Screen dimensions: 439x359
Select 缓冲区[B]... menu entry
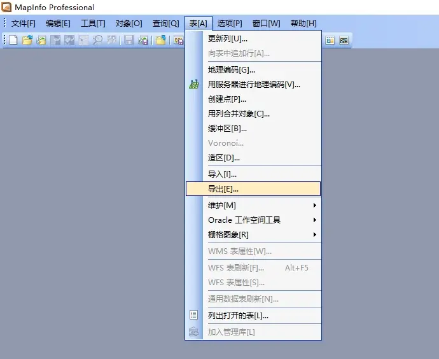click(253, 129)
